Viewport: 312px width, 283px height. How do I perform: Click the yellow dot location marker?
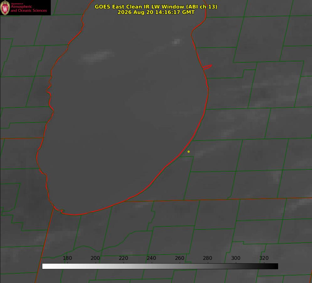tap(188, 152)
